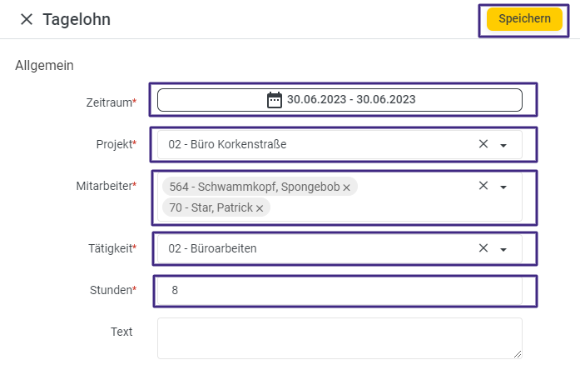
Task: Click the empty area in Mitarbeiter field
Action: 370,207
